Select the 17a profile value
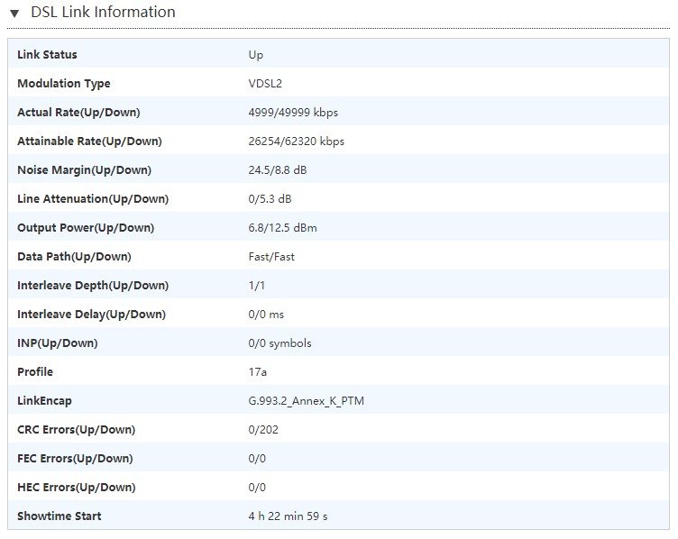This screenshot has width=678, height=539. 257,372
